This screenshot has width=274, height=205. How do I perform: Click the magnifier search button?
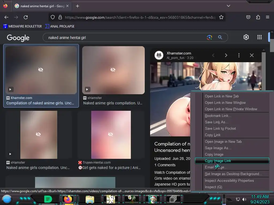tap(220, 37)
